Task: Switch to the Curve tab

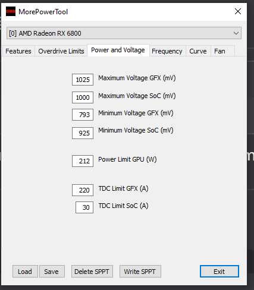Action: tap(198, 51)
